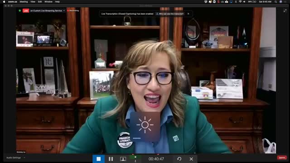Enter full screen with the expand icon
290x163 pixels.
point(285,11)
